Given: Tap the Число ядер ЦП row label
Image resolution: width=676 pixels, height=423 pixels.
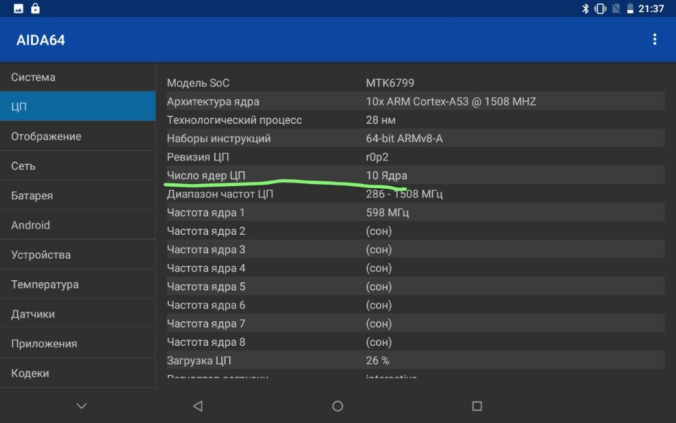Looking at the screenshot, I should 206,176.
